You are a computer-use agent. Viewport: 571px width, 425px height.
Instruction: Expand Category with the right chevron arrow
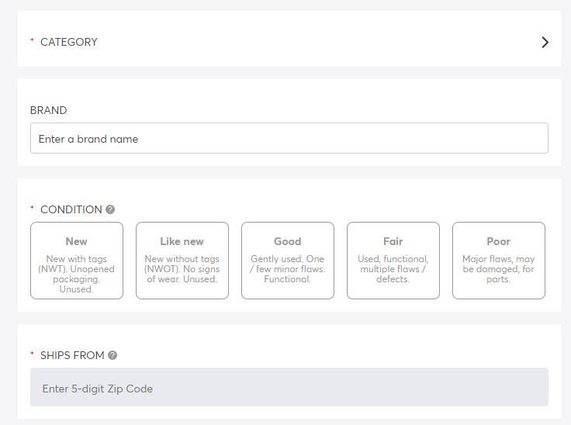545,42
